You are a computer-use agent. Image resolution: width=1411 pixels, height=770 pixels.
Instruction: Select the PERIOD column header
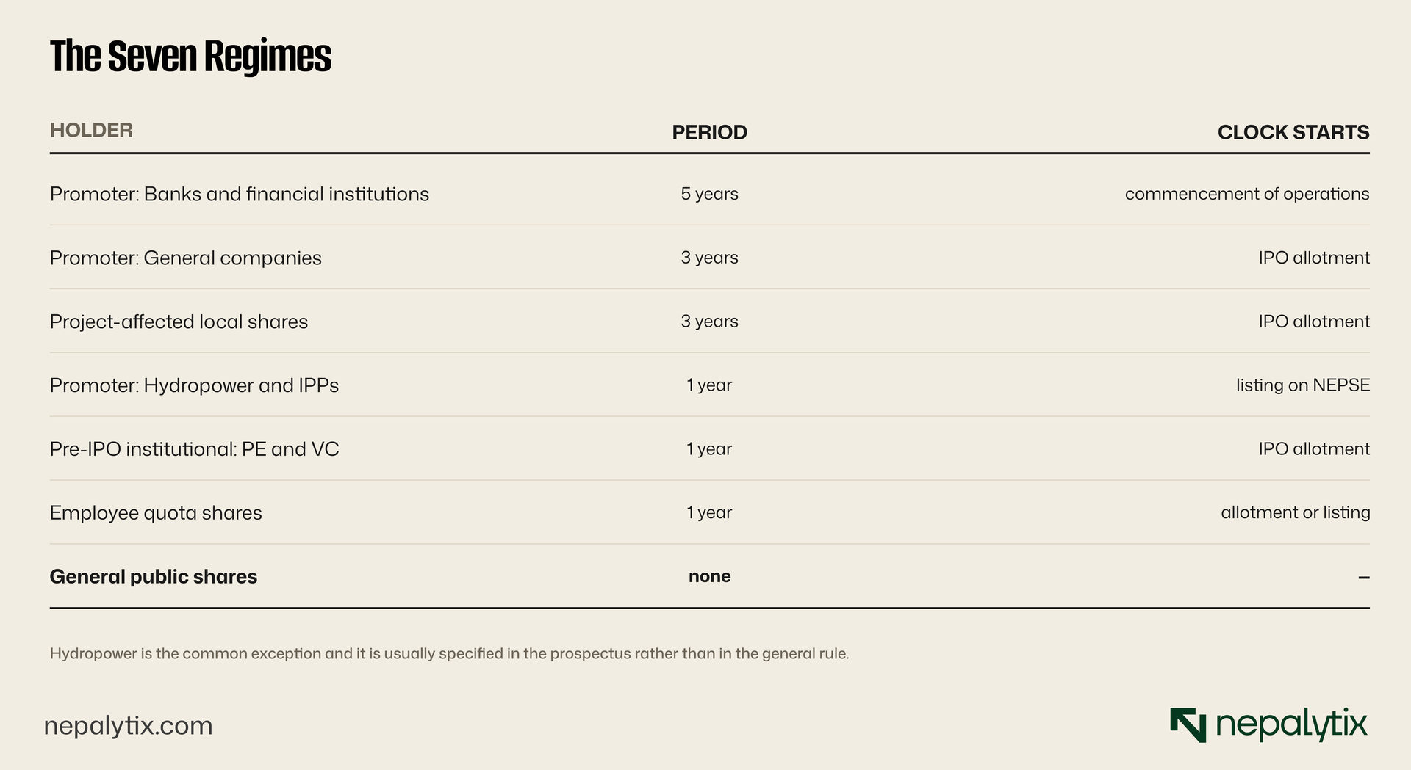click(710, 132)
